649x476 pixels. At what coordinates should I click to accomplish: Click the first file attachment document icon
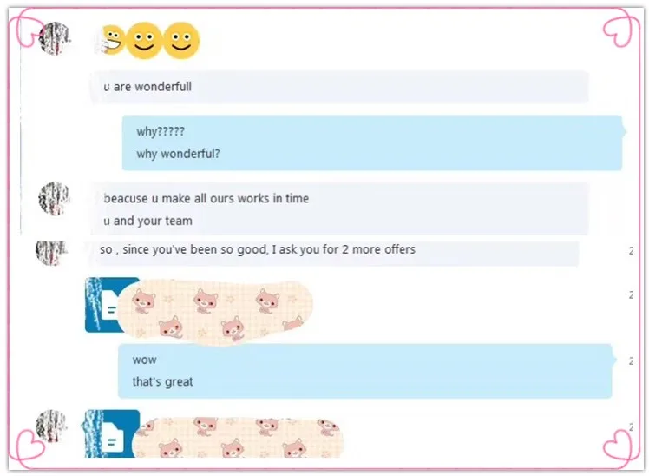point(108,305)
